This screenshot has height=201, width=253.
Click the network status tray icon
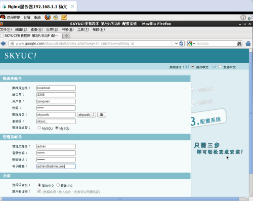(x=250, y=17)
